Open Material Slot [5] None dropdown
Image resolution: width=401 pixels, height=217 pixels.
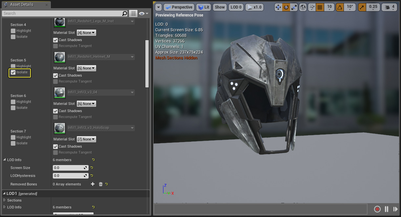tap(86, 68)
